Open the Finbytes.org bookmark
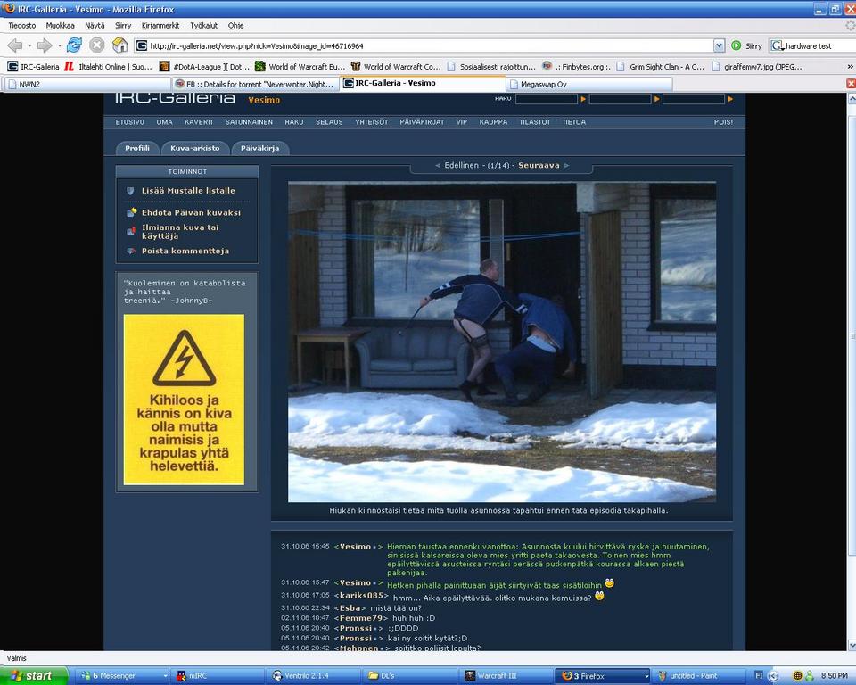This screenshot has height=685, width=856. [x=577, y=67]
